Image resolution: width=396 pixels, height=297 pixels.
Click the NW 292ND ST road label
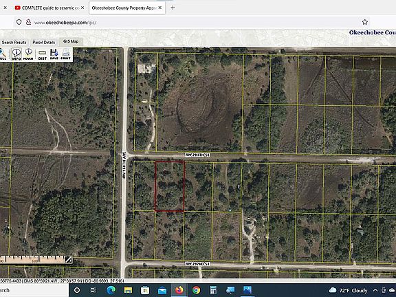point(197,264)
